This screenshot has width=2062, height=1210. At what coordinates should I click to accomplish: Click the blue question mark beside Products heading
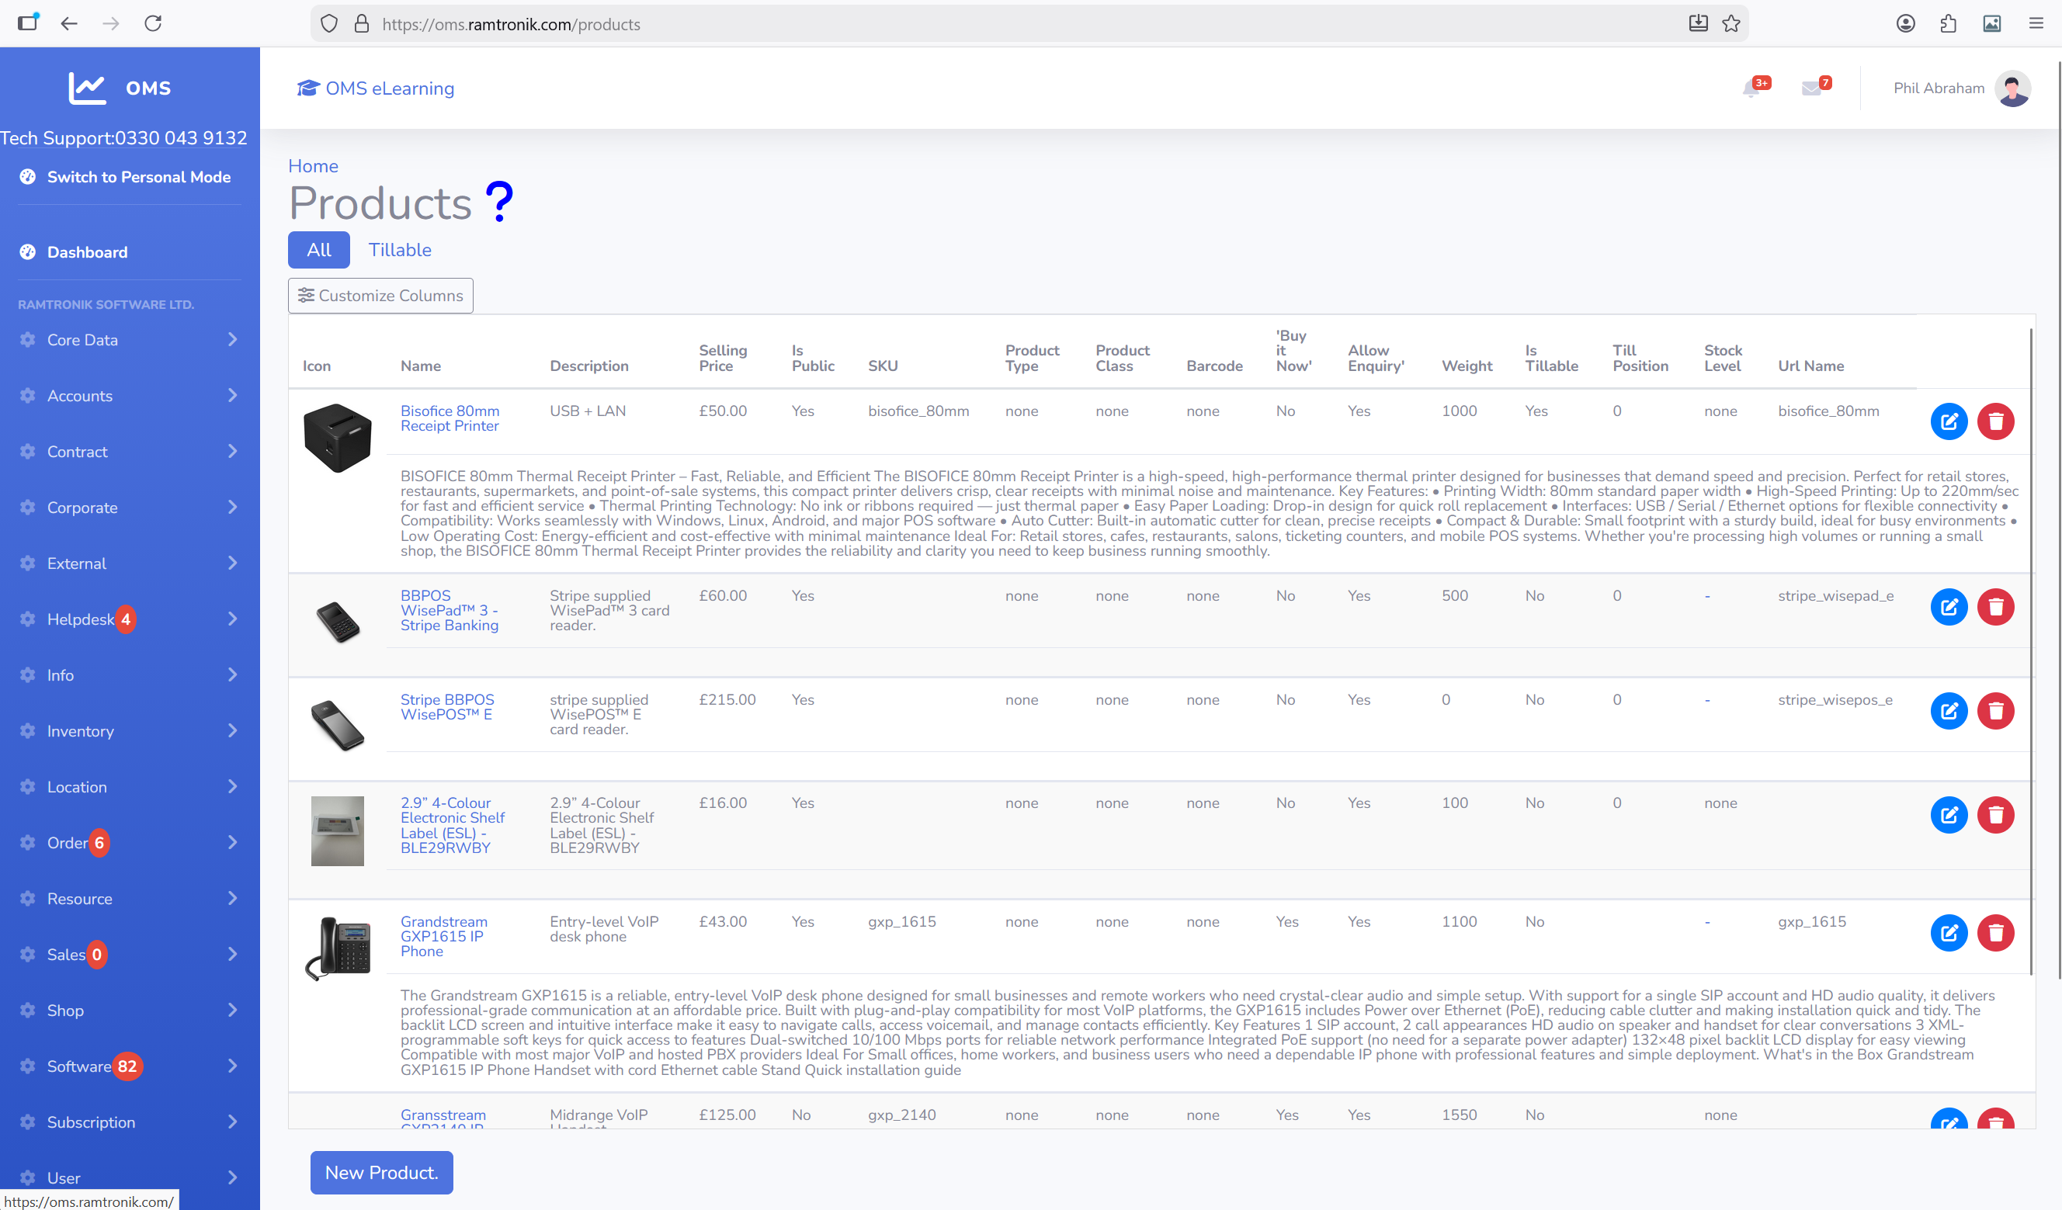point(498,200)
